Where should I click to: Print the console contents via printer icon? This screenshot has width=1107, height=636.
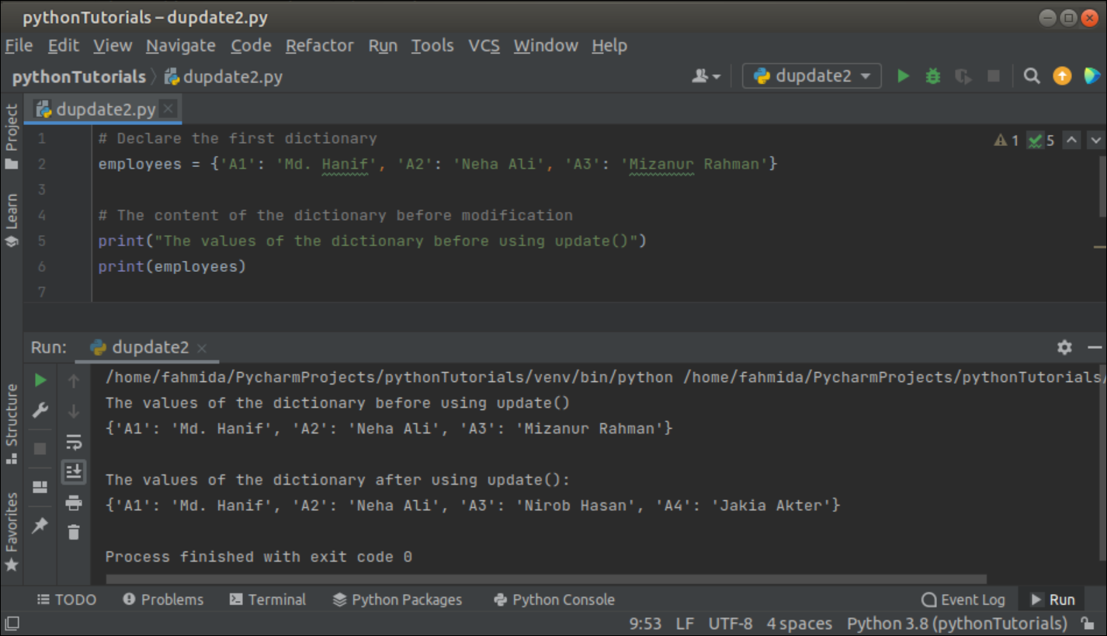[x=74, y=502]
